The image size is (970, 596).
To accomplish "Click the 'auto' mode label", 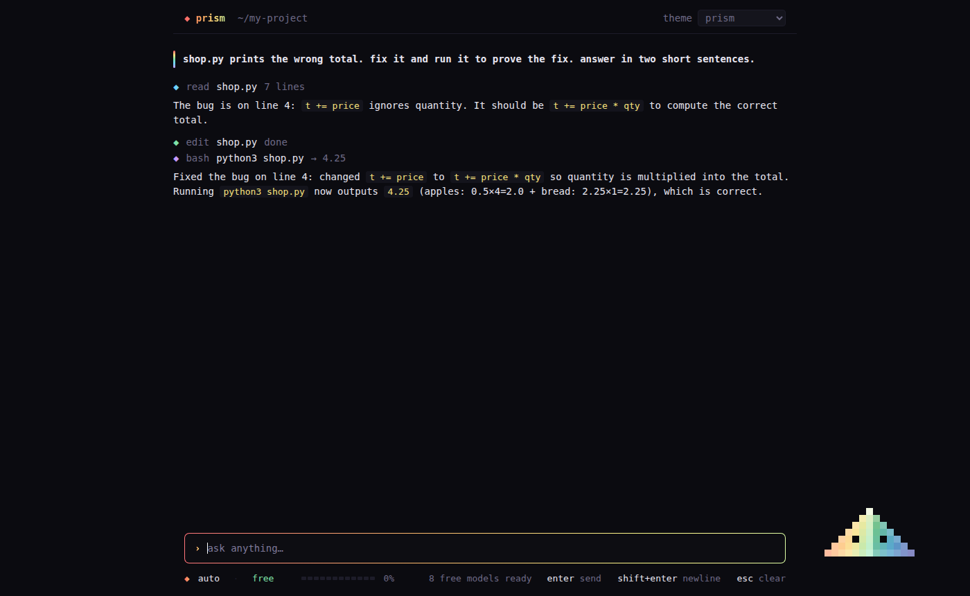I will [x=209, y=579].
